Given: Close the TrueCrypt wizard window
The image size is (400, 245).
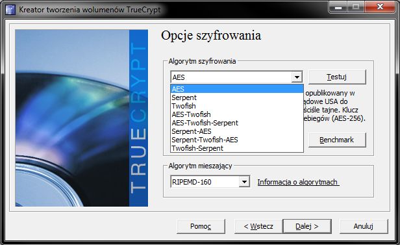Looking at the screenshot, I should 380,7.
